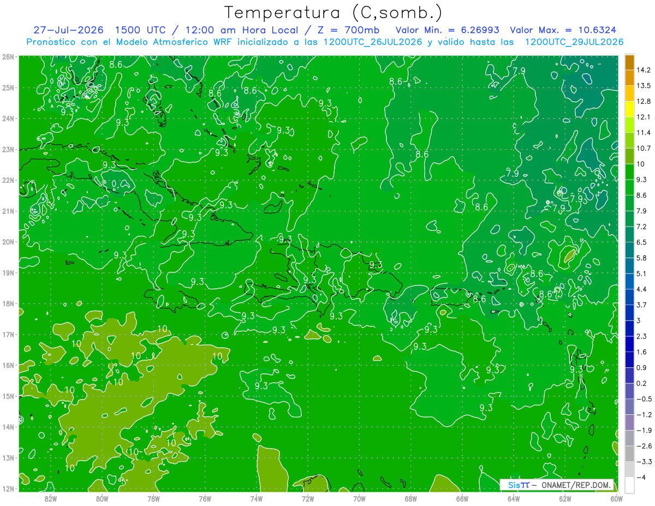This screenshot has width=655, height=506.
Task: Click the 3.7 value on the color scale
Action: (x=642, y=305)
